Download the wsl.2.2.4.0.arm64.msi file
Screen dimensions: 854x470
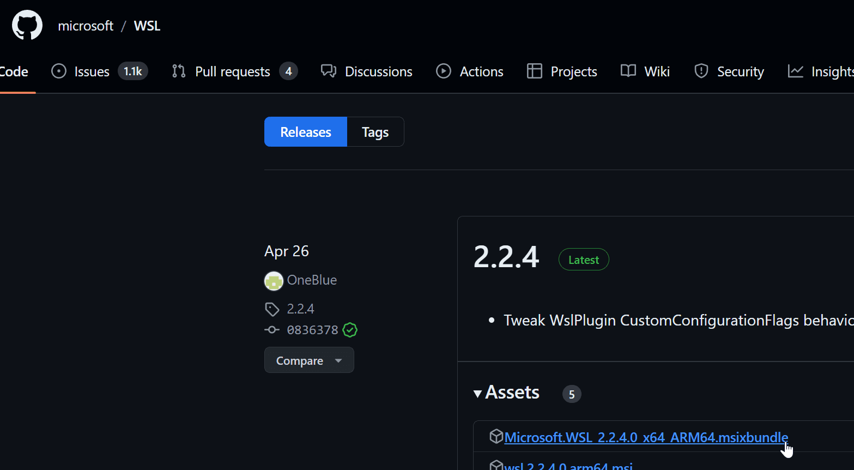point(568,466)
